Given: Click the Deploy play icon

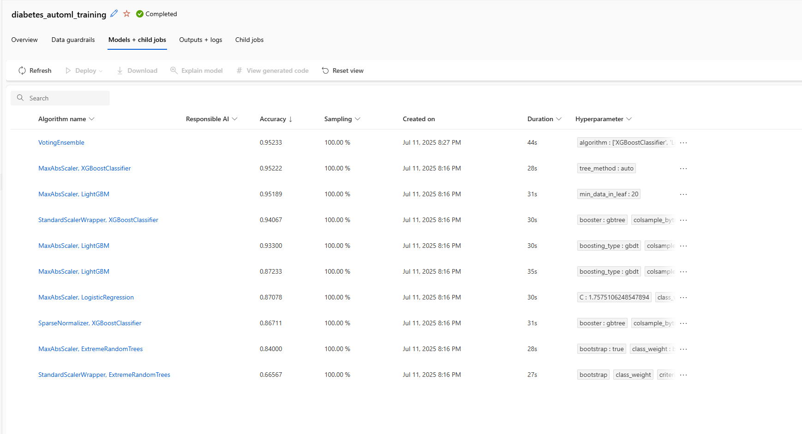Looking at the screenshot, I should click(68, 70).
